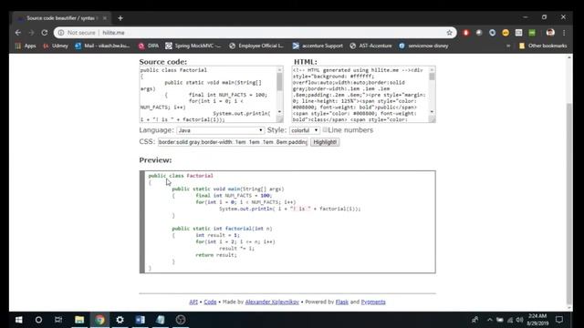Open the Mail bookmark
This screenshot has height=328, width=584.
point(102,46)
